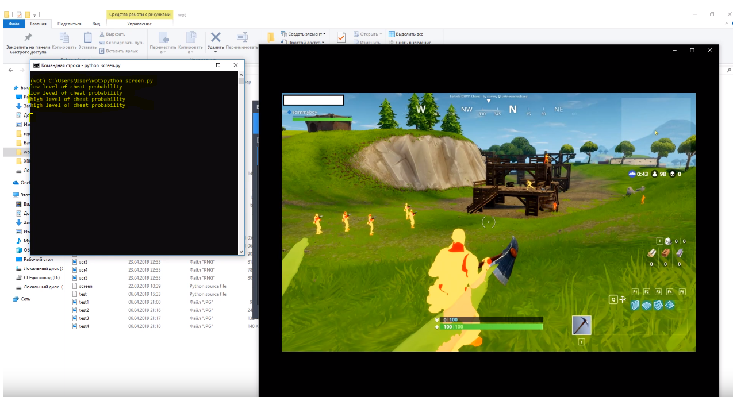Open quick access toolbar customize arrow
The image size is (733, 397).
(34, 14)
